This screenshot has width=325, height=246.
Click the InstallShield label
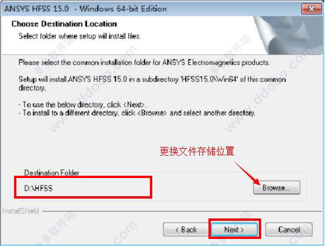pyautogui.click(x=21, y=211)
